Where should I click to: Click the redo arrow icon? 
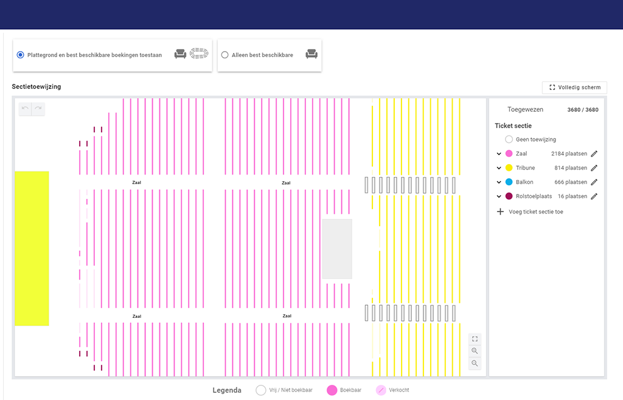pos(38,108)
